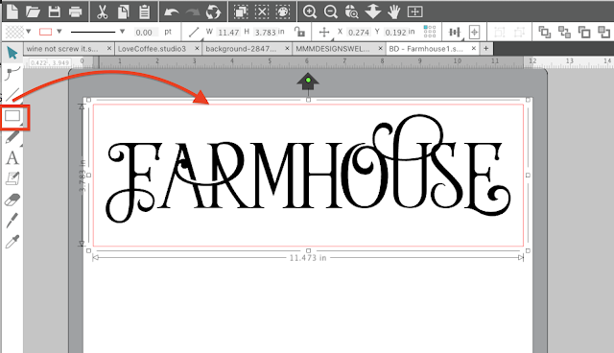The image size is (614, 353).
Task: Select the Eraser tool
Action: pos(12,200)
